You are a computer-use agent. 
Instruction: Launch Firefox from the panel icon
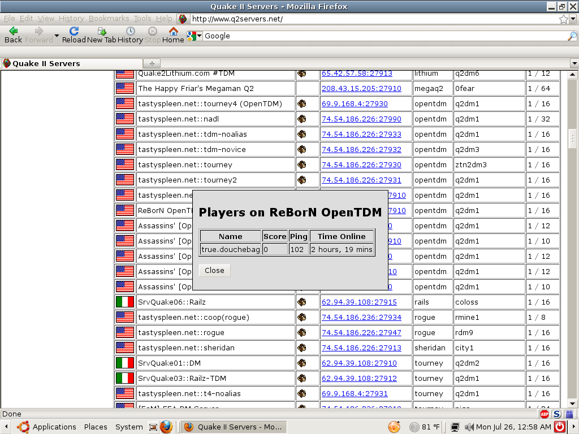pyautogui.click(x=166, y=427)
